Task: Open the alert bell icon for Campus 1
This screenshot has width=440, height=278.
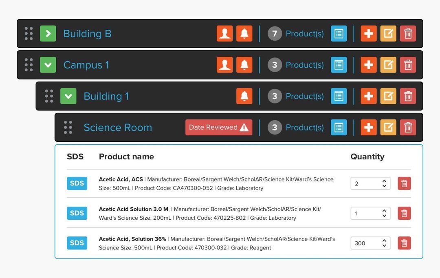Action: pyautogui.click(x=244, y=64)
